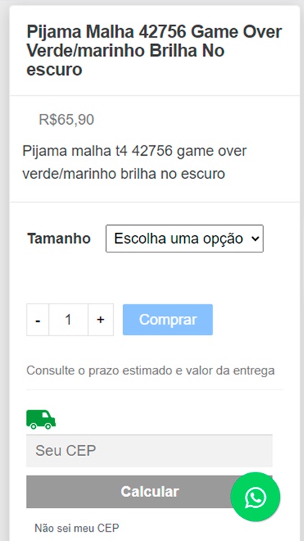The width and height of the screenshot is (304, 541).
Task: Click the quantity field showing 1
Action: tap(68, 320)
